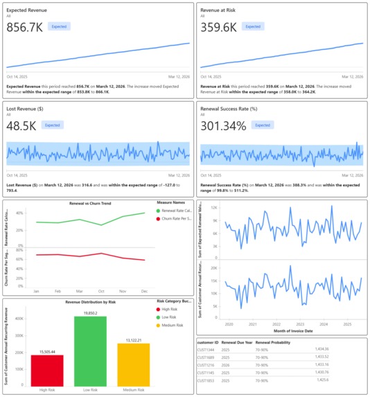
Task: Click the green renewal rate trend line
Action: (x=90, y=219)
